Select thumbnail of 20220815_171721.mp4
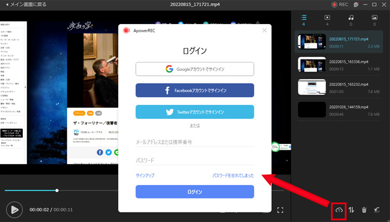The image size is (390, 222). [312, 42]
